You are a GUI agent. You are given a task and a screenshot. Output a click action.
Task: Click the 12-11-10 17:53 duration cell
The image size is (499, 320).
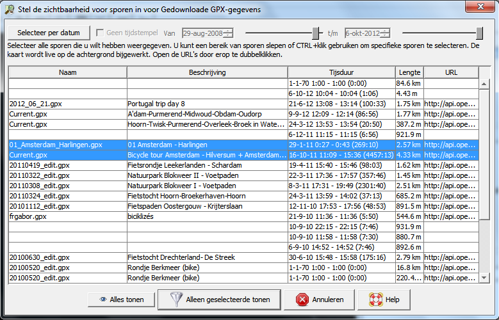[341, 206]
